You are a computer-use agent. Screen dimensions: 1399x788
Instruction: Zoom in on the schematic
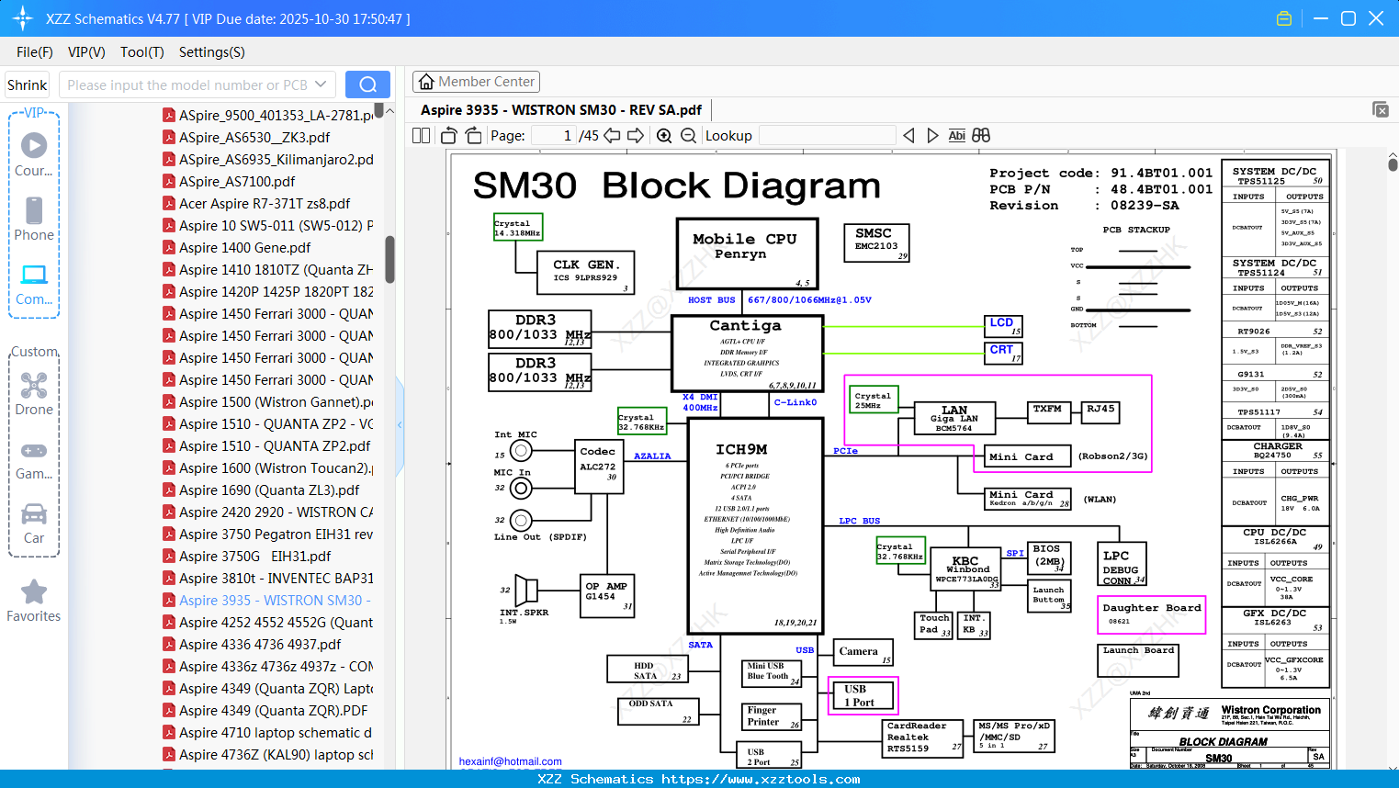664,135
